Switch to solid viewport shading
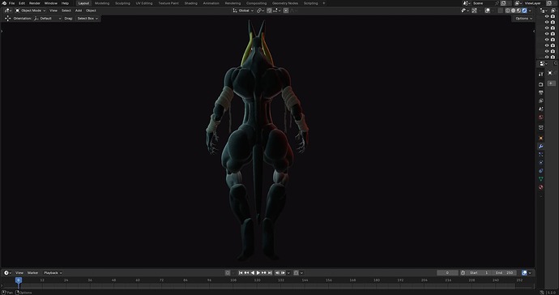 [x=514, y=11]
